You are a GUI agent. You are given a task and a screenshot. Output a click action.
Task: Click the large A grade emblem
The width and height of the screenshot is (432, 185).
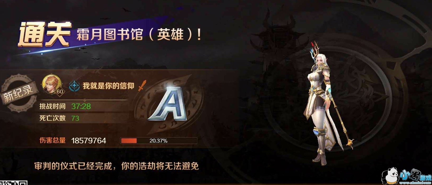(x=168, y=104)
